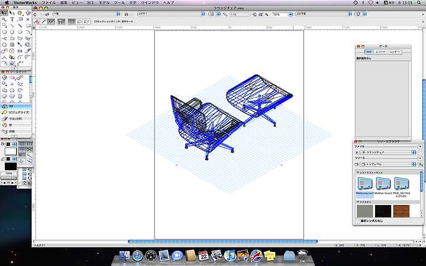Click the horizontal scrollbar below canvas
426x266 pixels.
point(222,241)
